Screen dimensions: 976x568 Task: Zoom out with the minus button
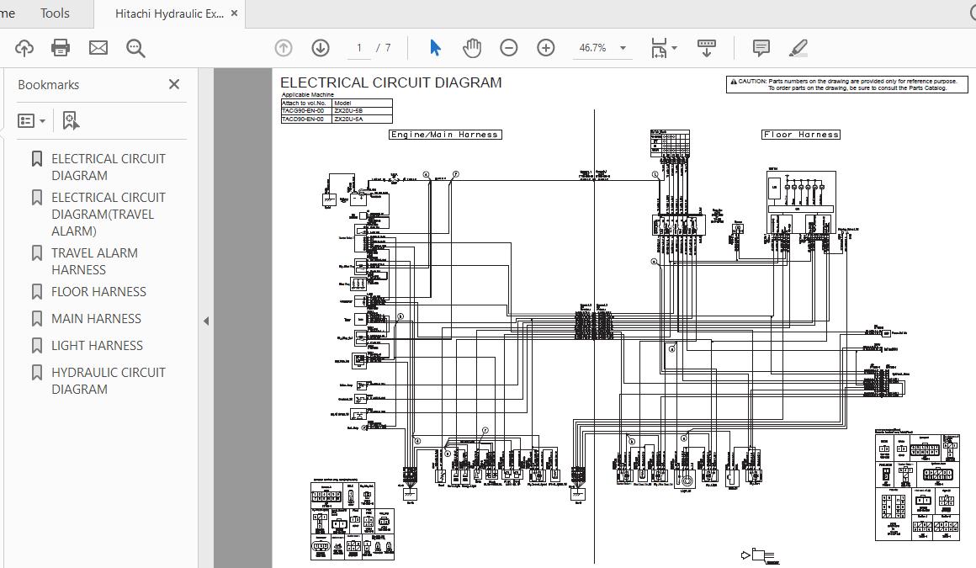509,48
